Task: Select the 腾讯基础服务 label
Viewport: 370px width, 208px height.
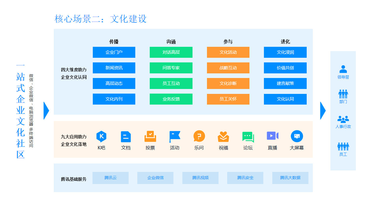Action: point(74,179)
